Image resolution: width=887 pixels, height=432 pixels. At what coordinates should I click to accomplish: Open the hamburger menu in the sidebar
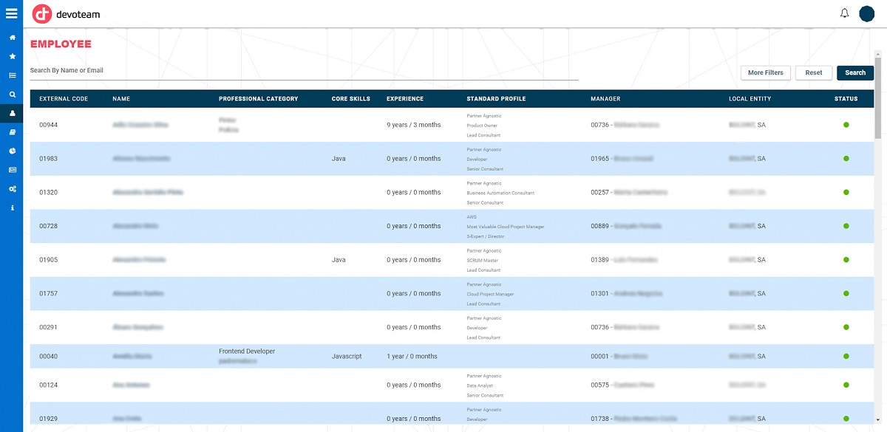coord(11,13)
